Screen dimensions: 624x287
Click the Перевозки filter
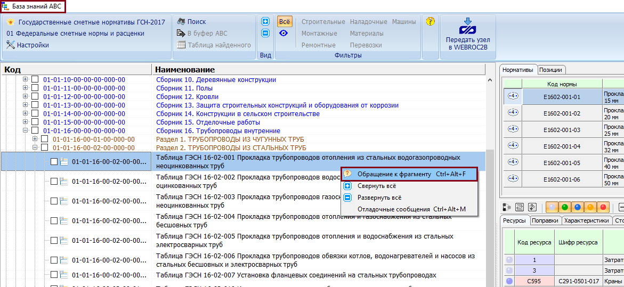366,45
